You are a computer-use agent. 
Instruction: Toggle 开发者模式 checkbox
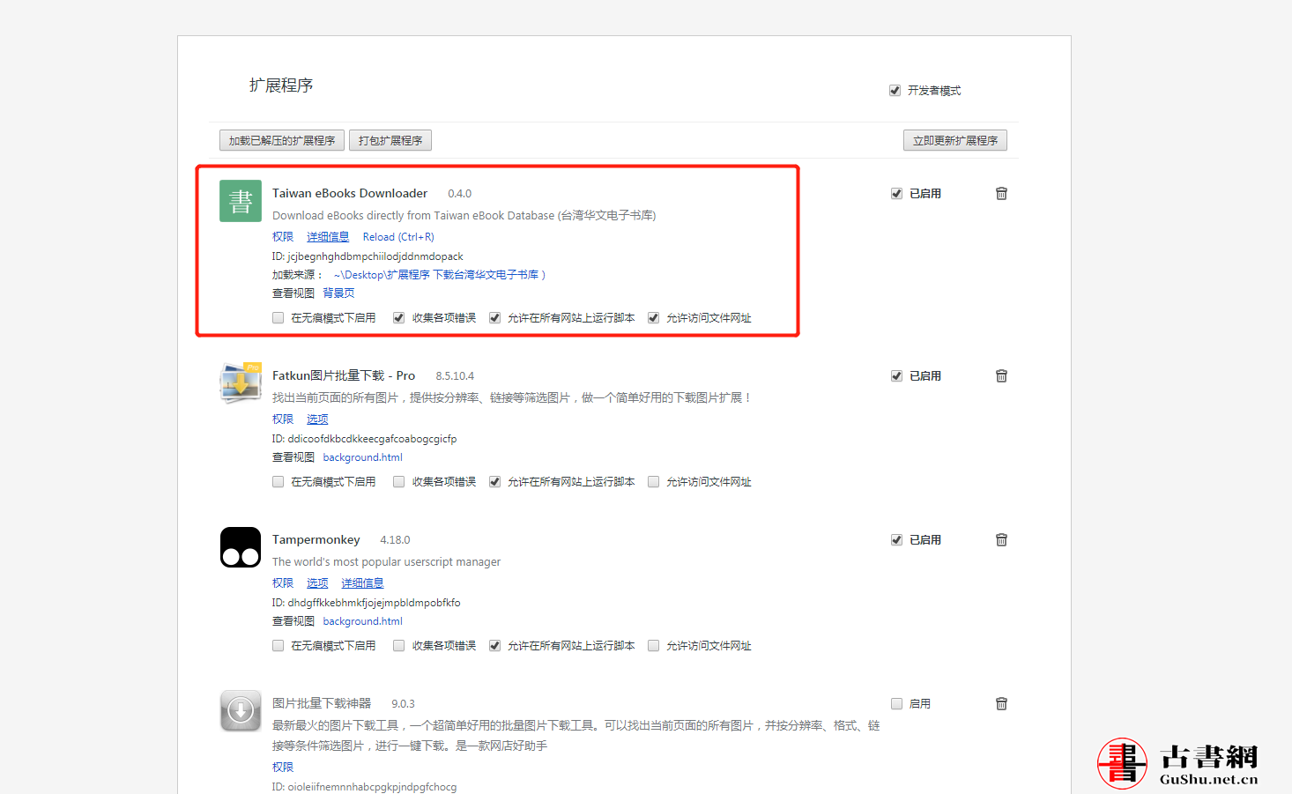click(x=895, y=91)
